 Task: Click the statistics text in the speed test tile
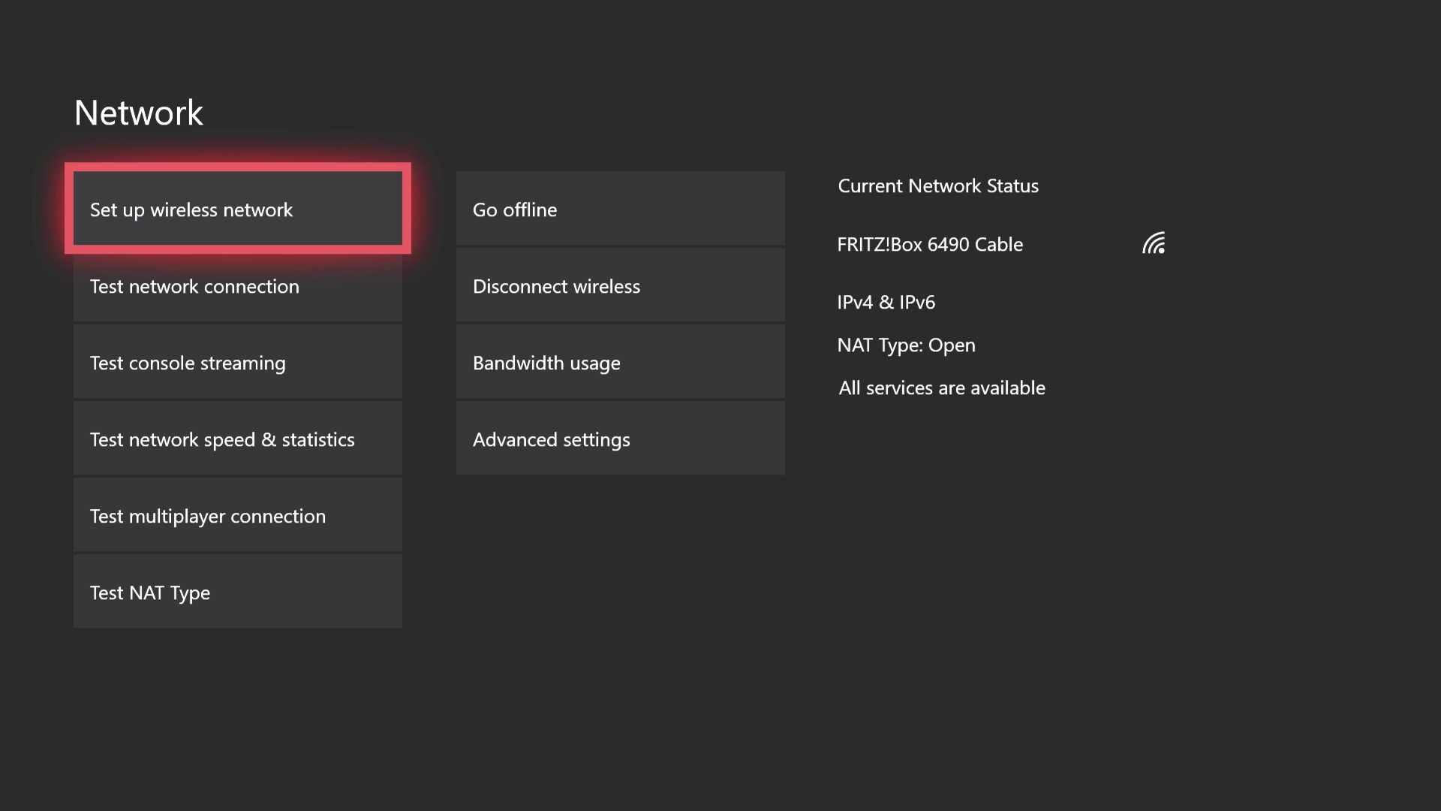(x=318, y=439)
